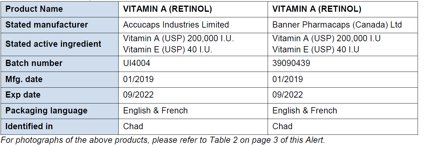The height and width of the screenshot is (145, 426).
Task: Select the "Identified in" row label
Action: tap(29, 126)
